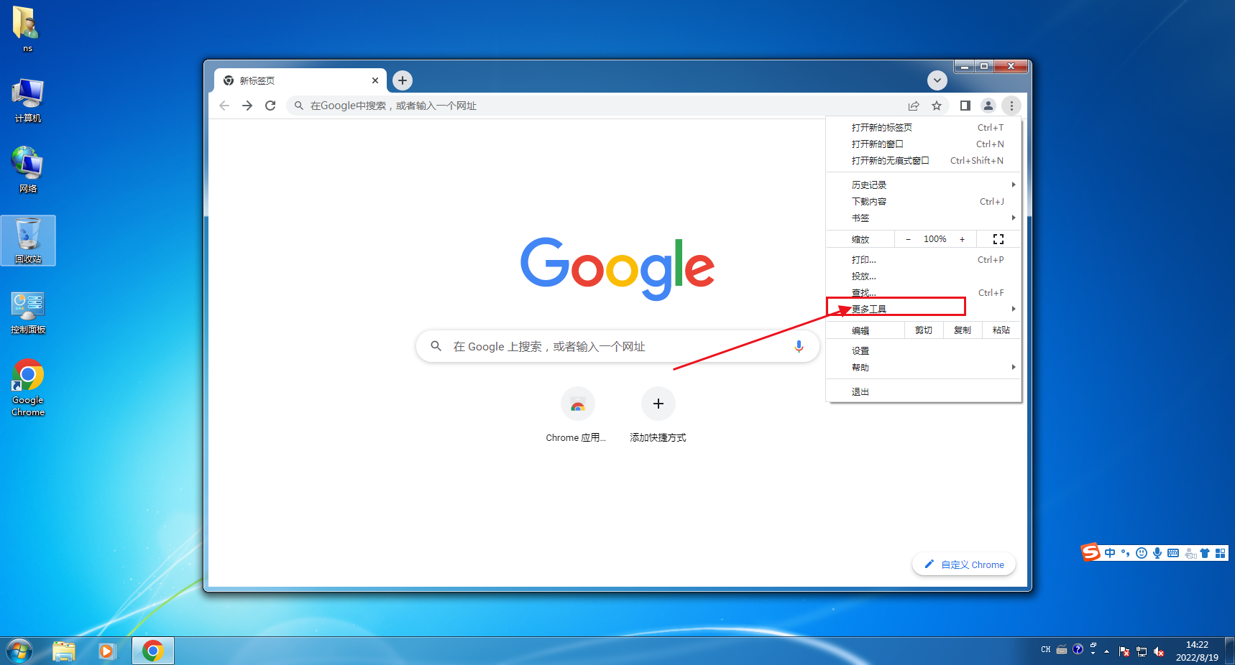Open the Sogou toolbox grid icon

(x=1220, y=553)
